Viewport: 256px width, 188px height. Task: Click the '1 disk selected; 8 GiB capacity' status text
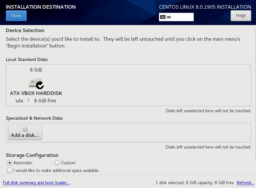pos(195,183)
